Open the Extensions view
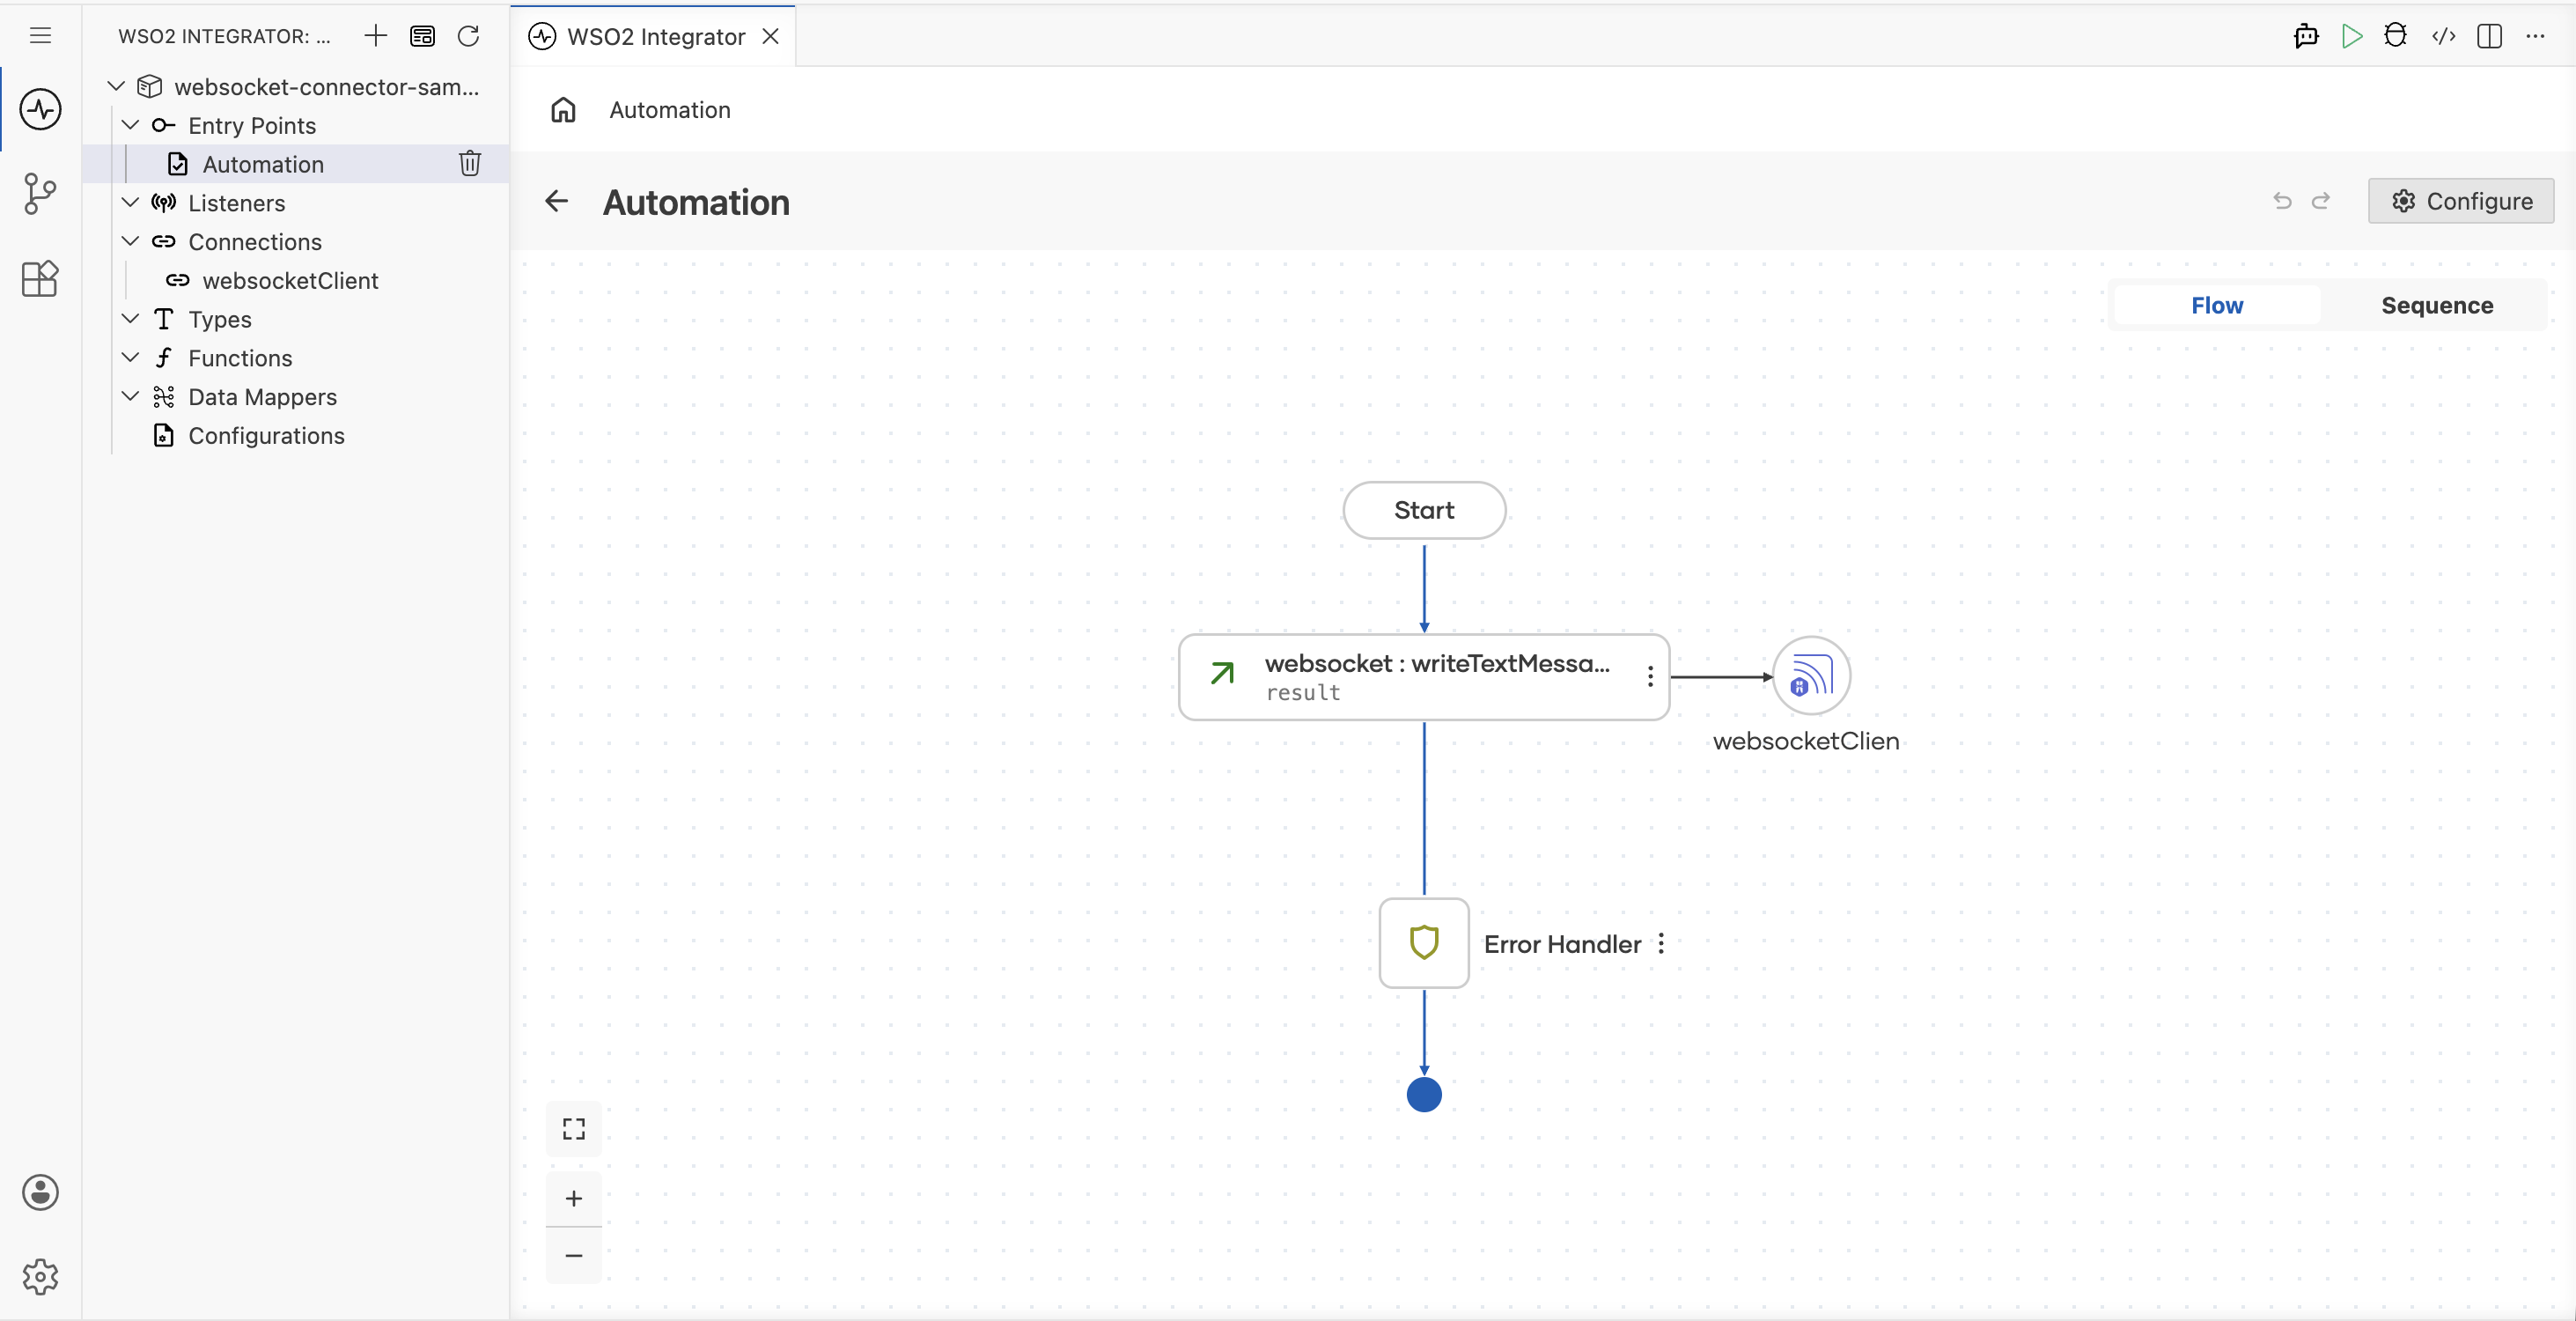The width and height of the screenshot is (2576, 1321). pyautogui.click(x=40, y=278)
